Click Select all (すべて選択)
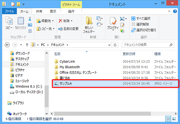Screen dimensions: 180x124 tap(141, 18)
